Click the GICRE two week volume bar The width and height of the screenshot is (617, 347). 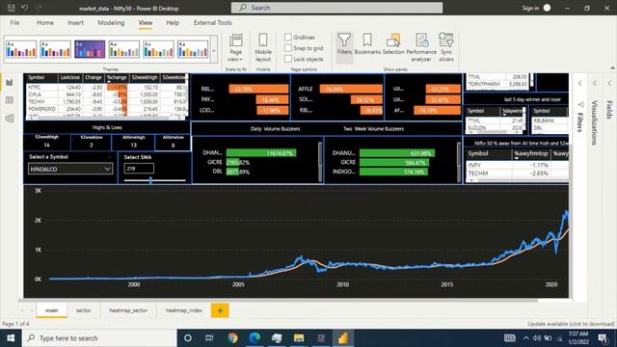[394, 162]
